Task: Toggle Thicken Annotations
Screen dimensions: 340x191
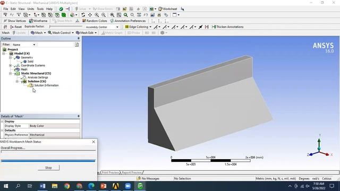Action: coord(228,27)
